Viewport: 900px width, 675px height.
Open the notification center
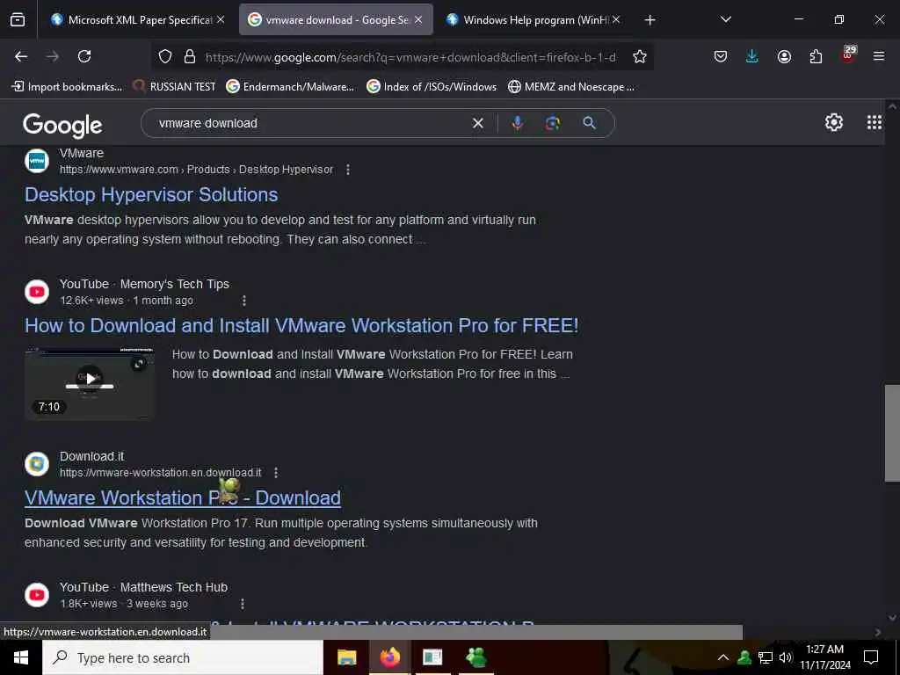pyautogui.click(x=871, y=657)
